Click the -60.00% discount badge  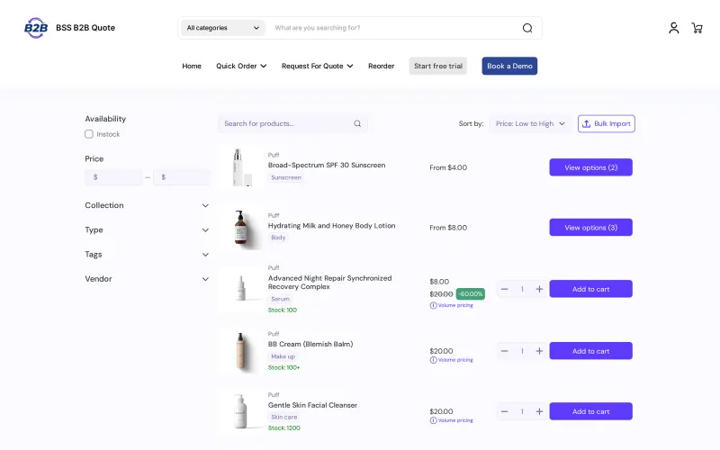pos(471,294)
